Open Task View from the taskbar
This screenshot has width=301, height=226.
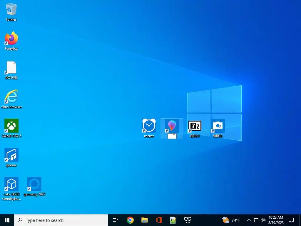pos(115,220)
